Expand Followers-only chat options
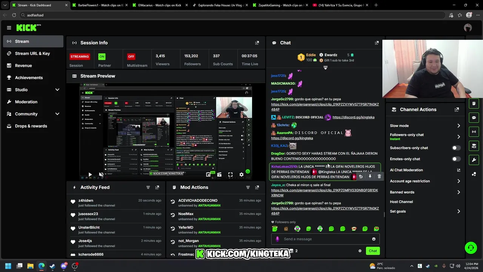The height and width of the screenshot is (272, 483). (x=458, y=137)
